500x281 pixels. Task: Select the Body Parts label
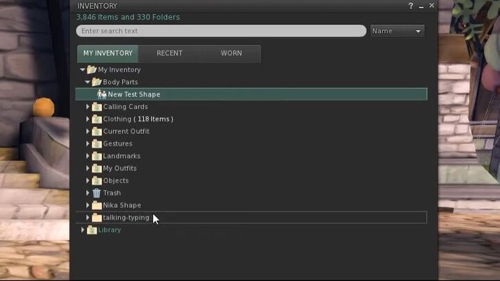120,82
